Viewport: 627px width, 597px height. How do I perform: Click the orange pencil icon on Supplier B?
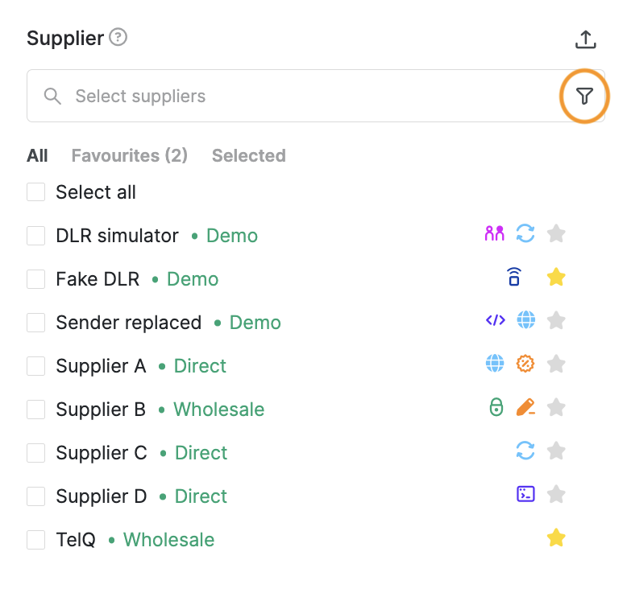525,407
